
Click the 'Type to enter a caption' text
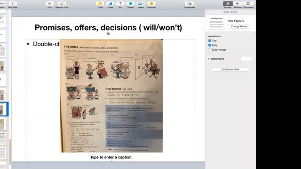(x=111, y=157)
